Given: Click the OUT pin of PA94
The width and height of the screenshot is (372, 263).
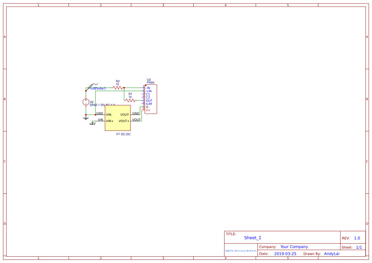Looking at the screenshot, I should coord(149,101).
